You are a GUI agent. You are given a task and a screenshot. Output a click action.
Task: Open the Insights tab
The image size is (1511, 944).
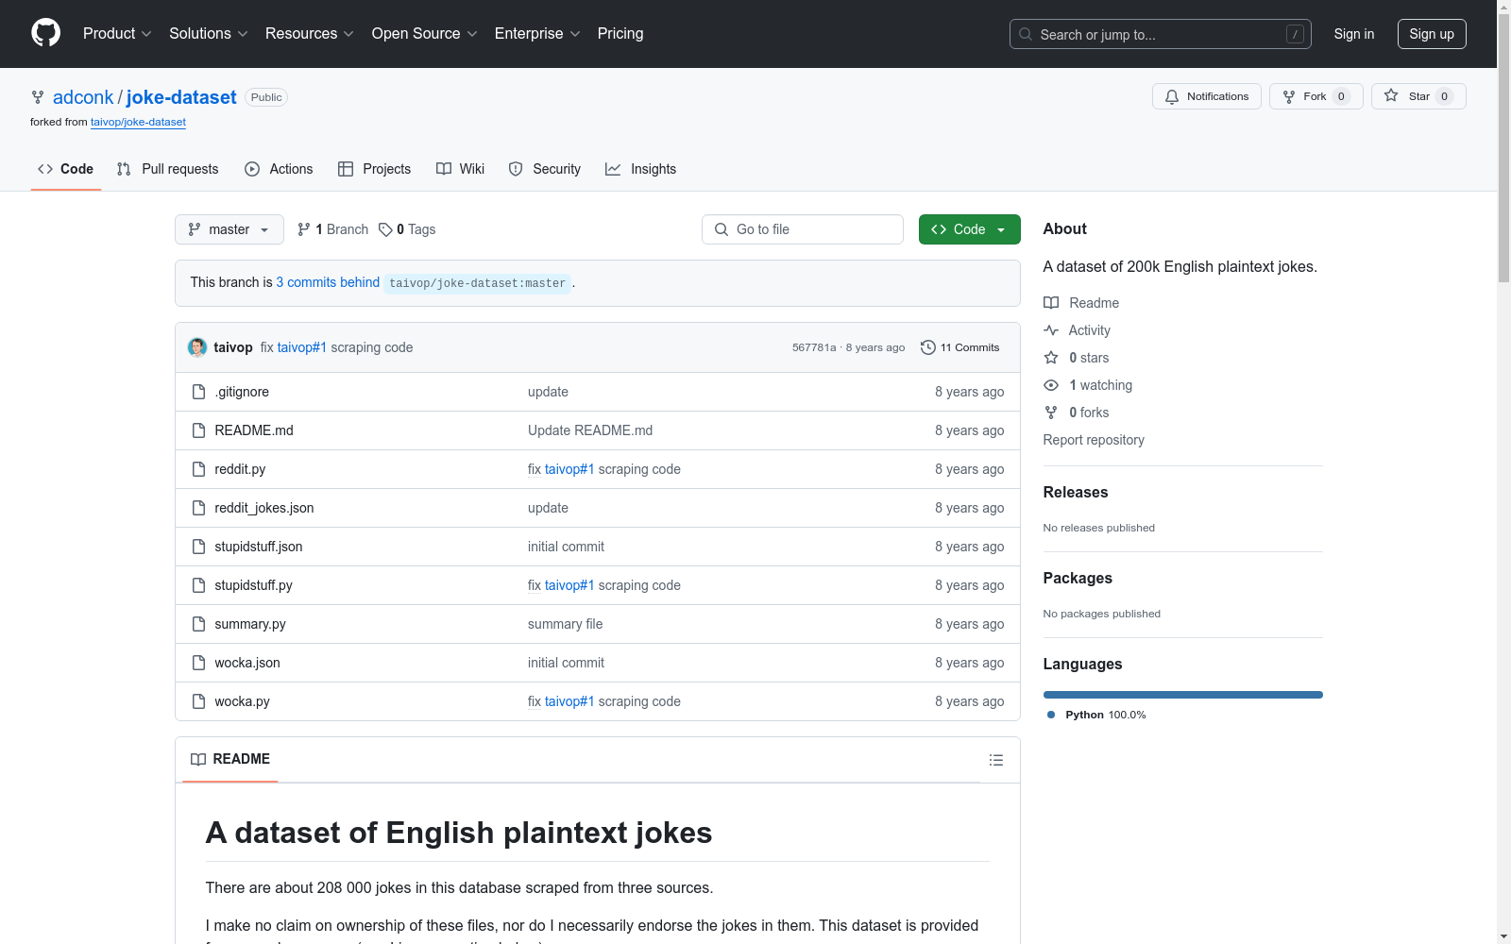point(640,169)
